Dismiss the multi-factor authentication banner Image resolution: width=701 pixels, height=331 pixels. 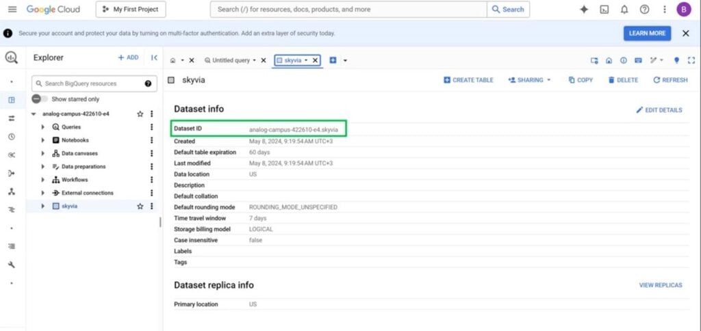tap(685, 34)
